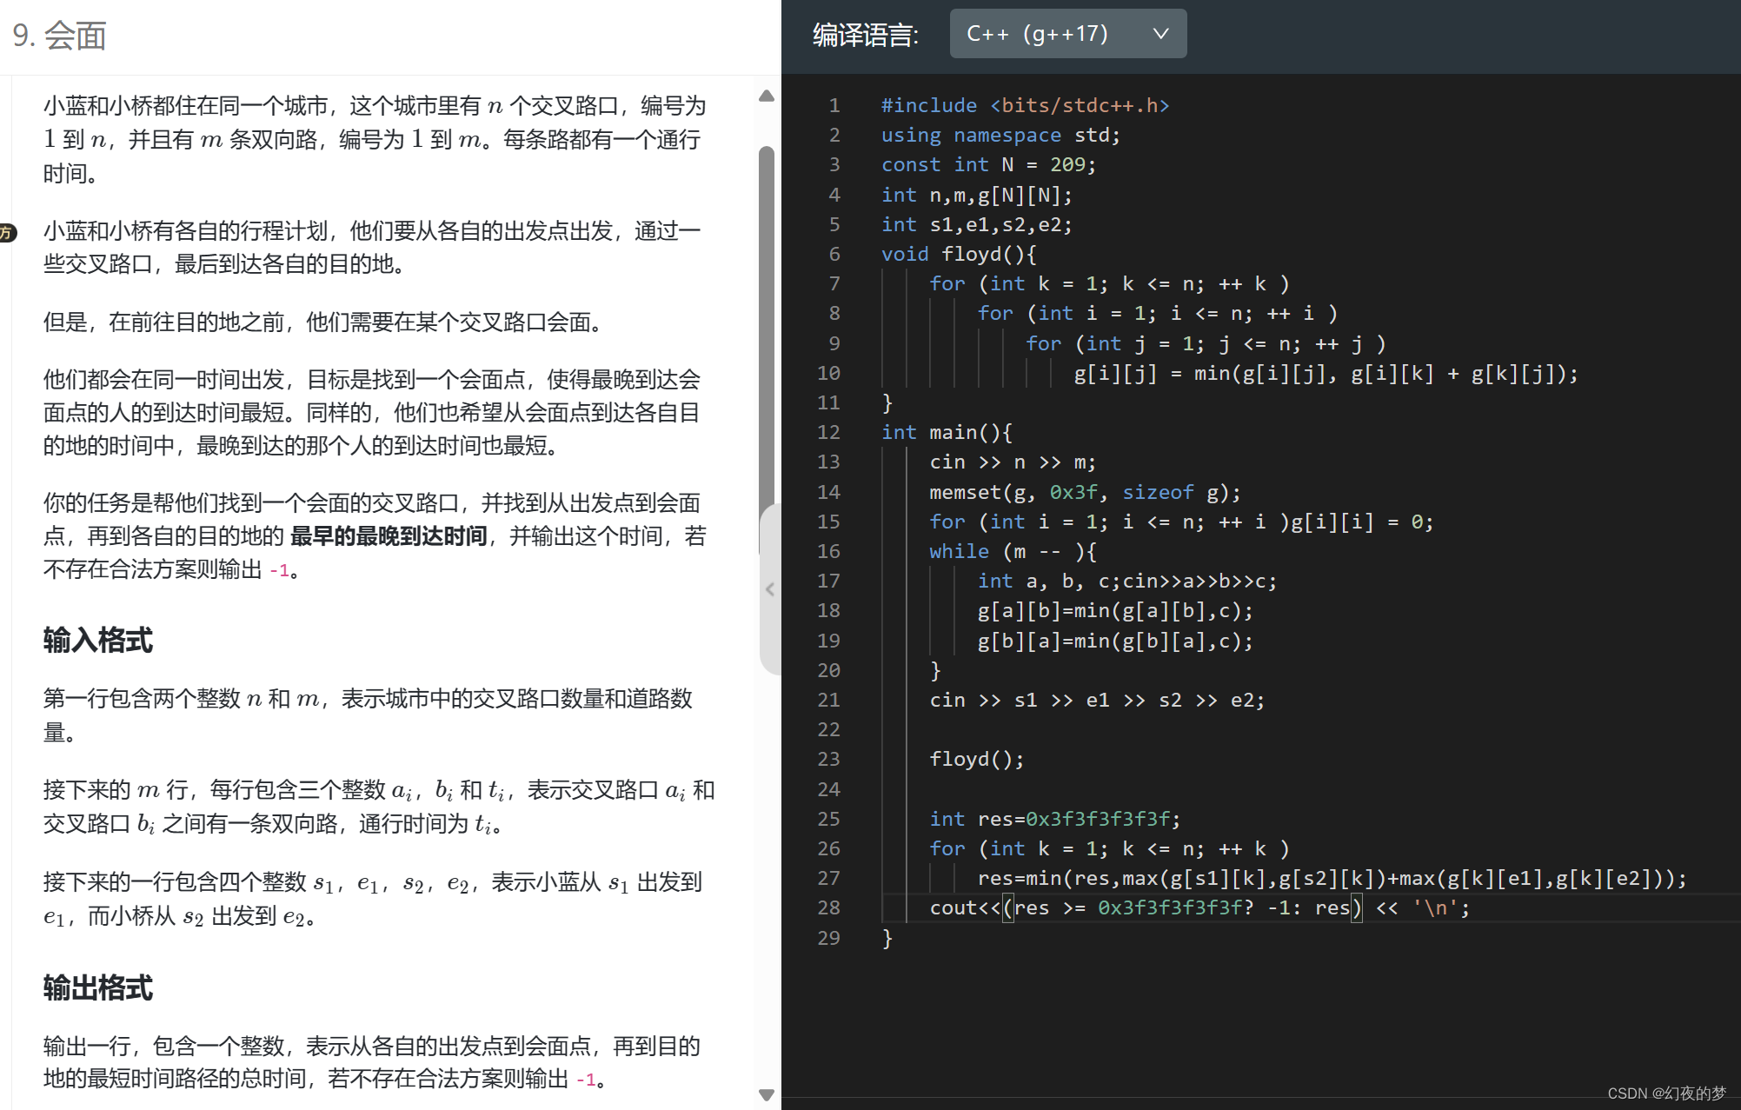1741x1110 pixels.
Task: Click line number 22 in the editor gutter
Action: click(x=828, y=729)
